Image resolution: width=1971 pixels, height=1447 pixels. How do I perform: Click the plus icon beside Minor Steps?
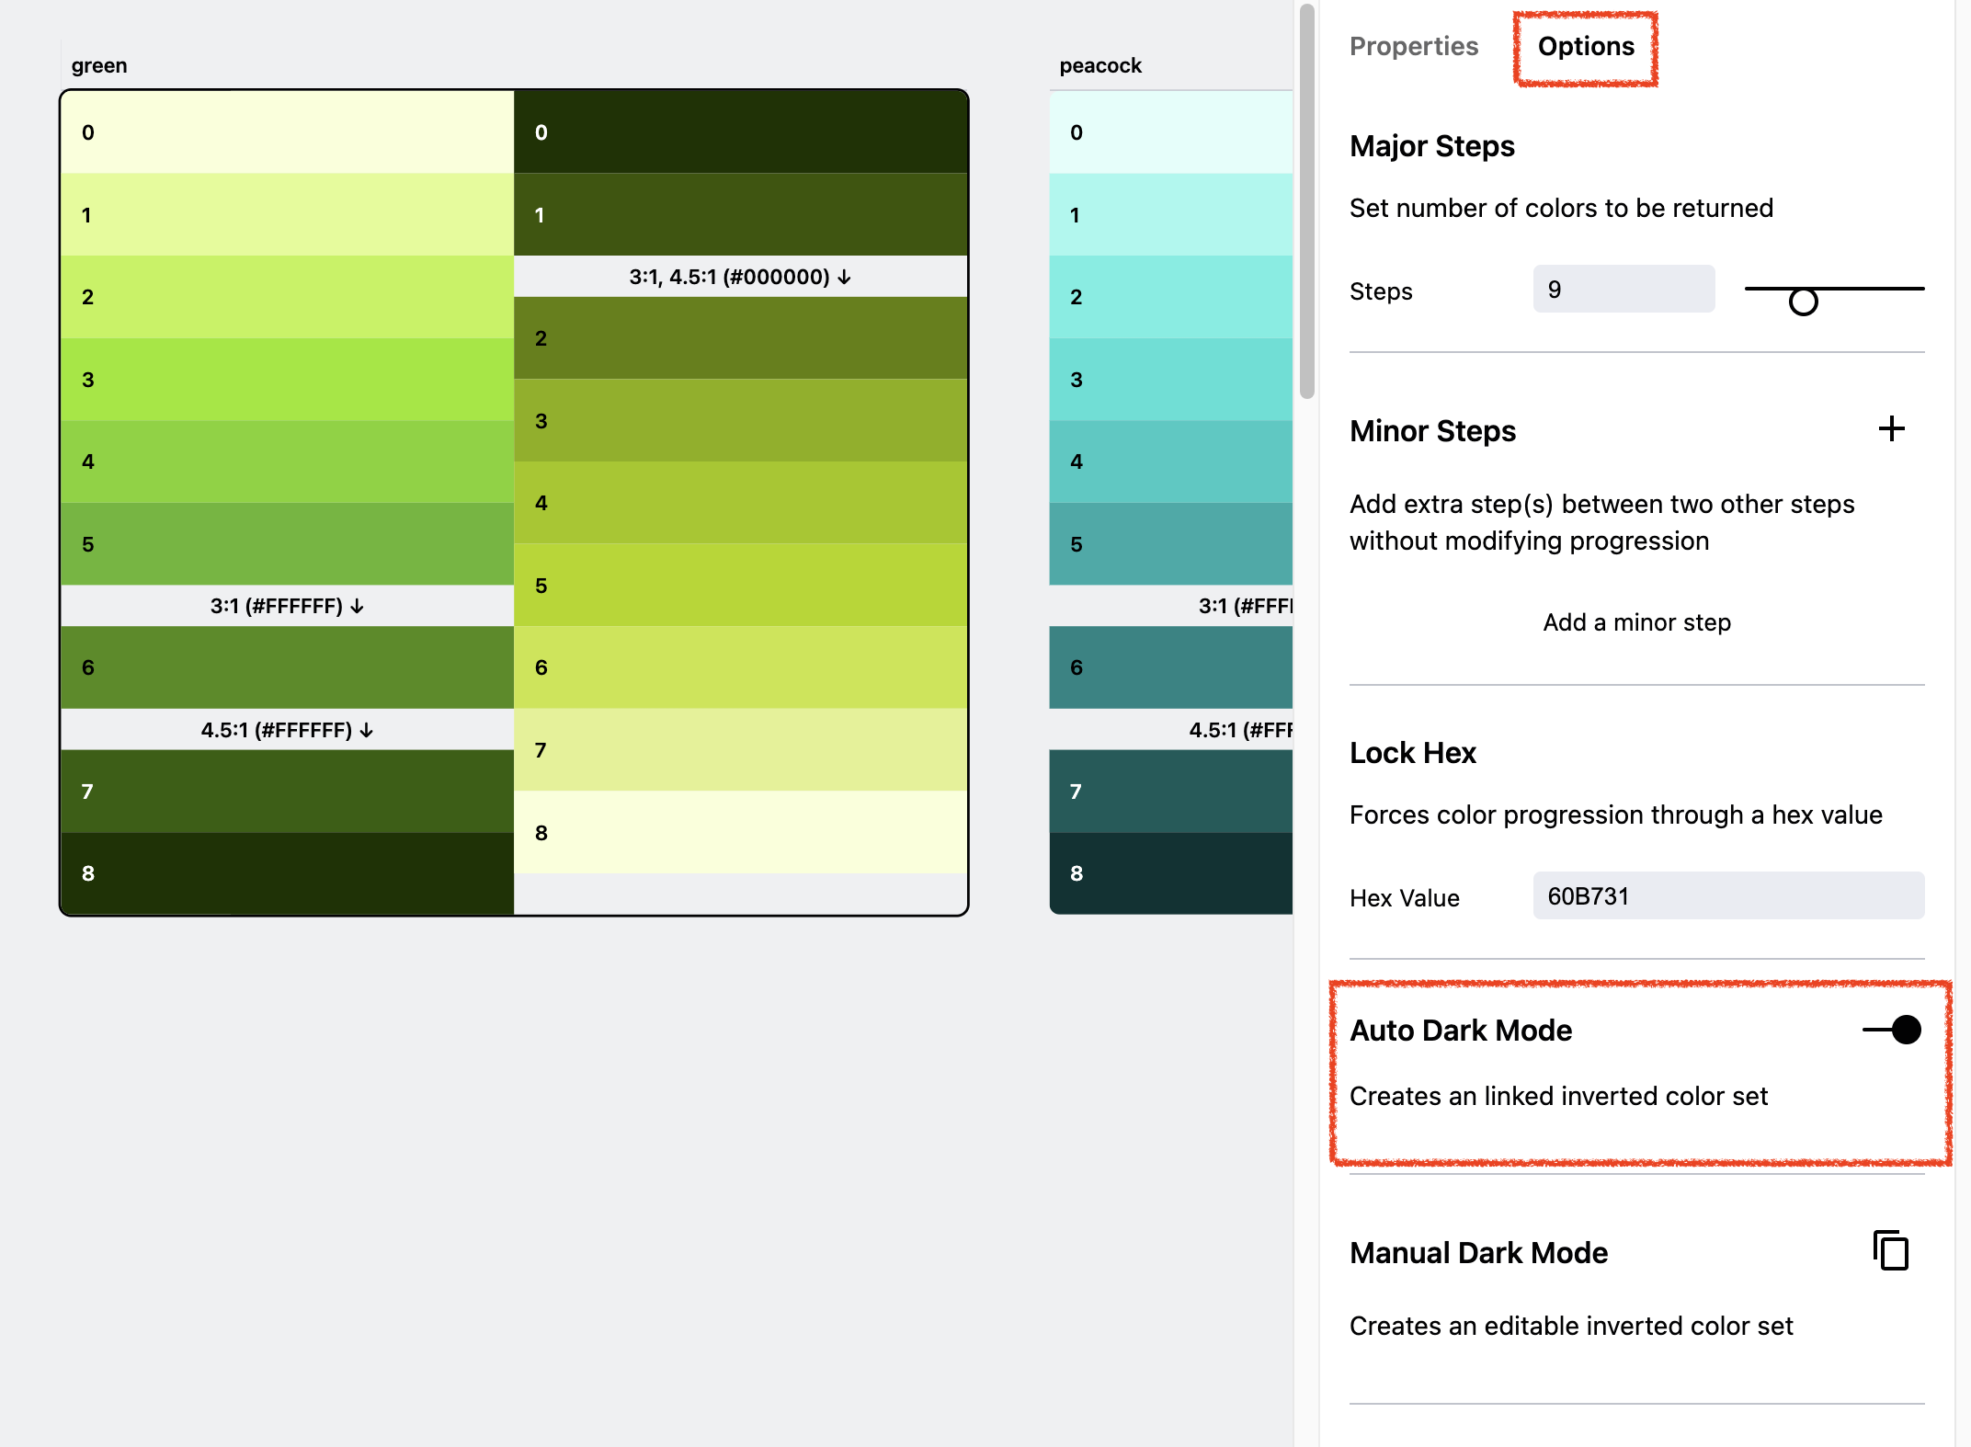click(x=1891, y=429)
